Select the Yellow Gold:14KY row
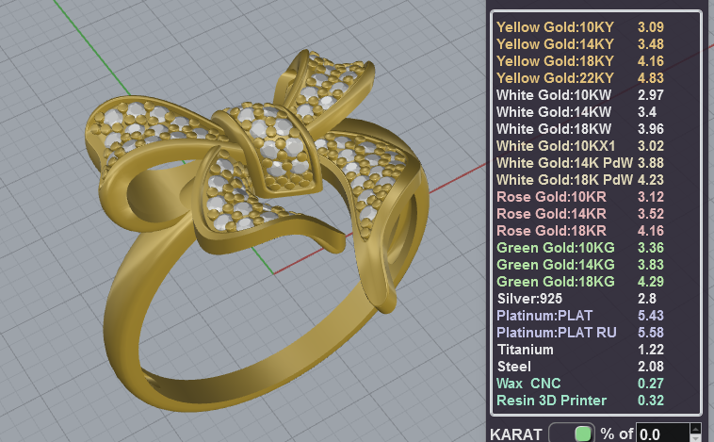This screenshot has height=442, width=714. 580,44
